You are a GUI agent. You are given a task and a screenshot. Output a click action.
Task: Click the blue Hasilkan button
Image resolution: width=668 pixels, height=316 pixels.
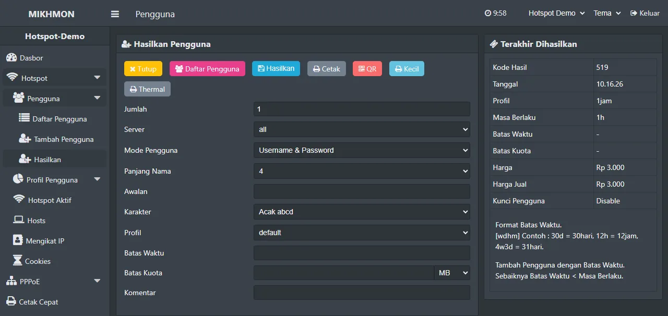276,68
